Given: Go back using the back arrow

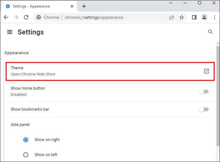Looking at the screenshot, I should pyautogui.click(x=6, y=17).
